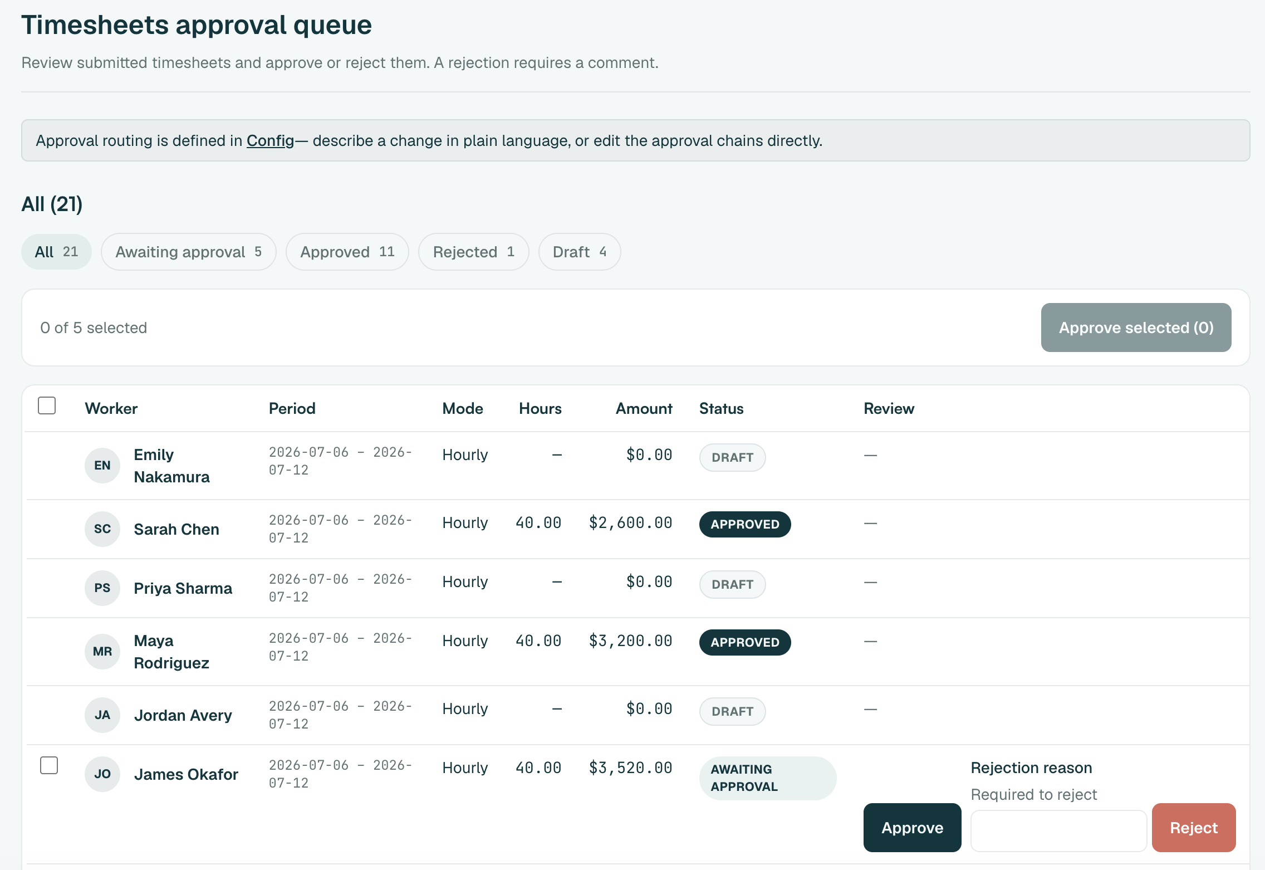Select the name Maya Rodriguez
Screen dimensions: 1265x870
pyautogui.click(x=171, y=652)
